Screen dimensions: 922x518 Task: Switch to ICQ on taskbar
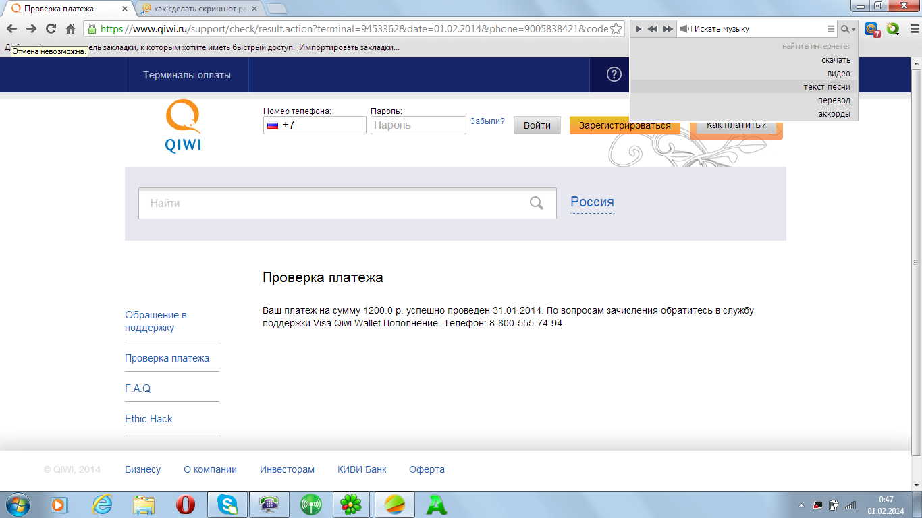coord(351,504)
